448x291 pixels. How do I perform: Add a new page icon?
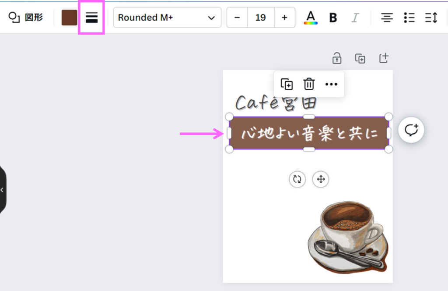point(384,58)
